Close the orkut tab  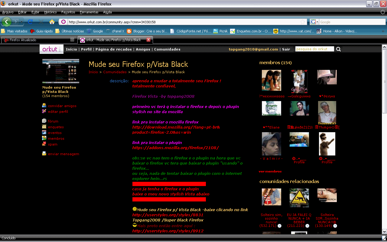pyautogui.click(x=148, y=40)
